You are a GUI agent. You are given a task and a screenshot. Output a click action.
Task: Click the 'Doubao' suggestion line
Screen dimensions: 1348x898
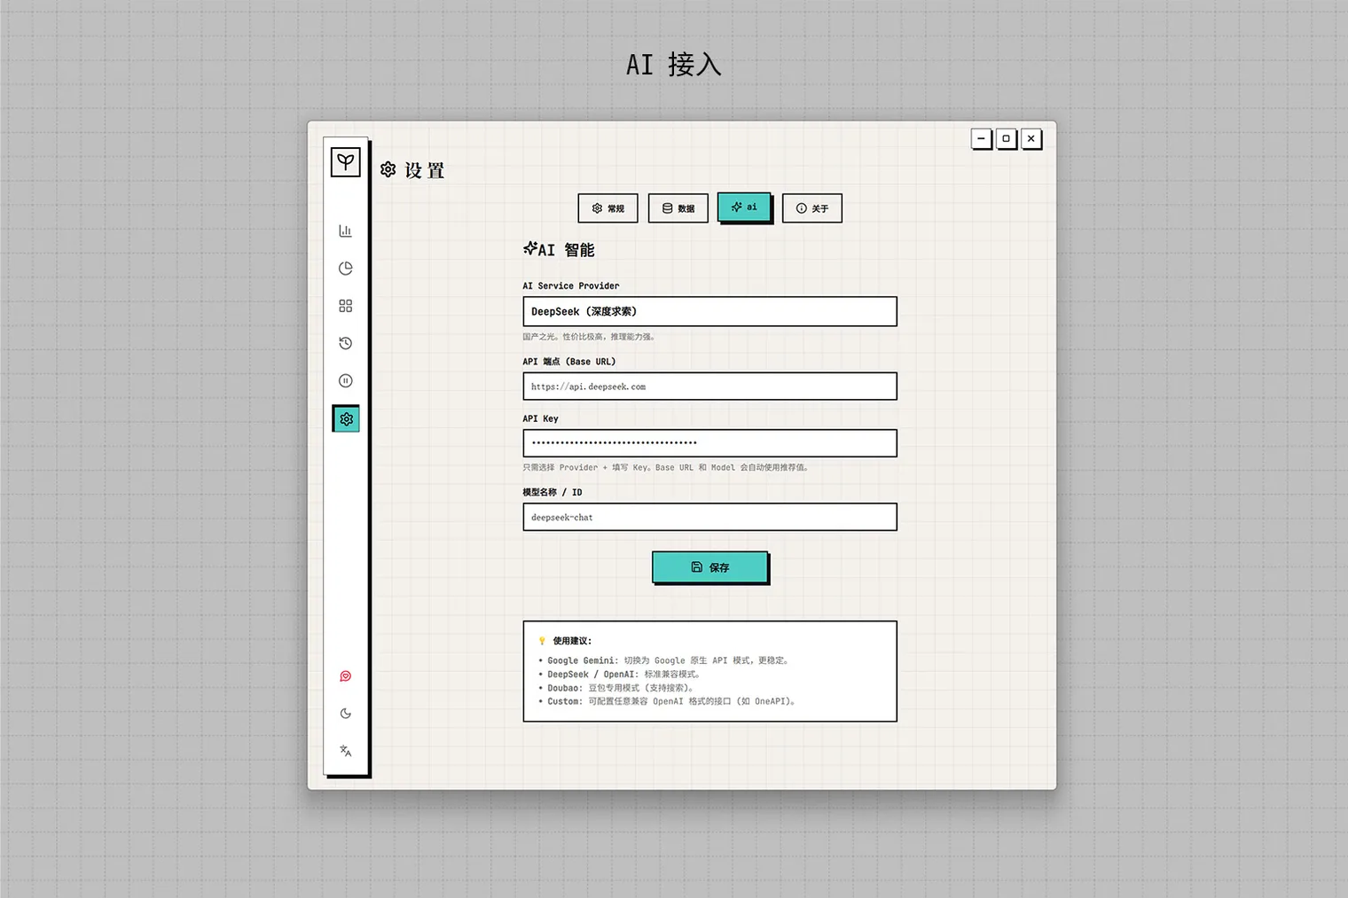pyautogui.click(x=617, y=688)
